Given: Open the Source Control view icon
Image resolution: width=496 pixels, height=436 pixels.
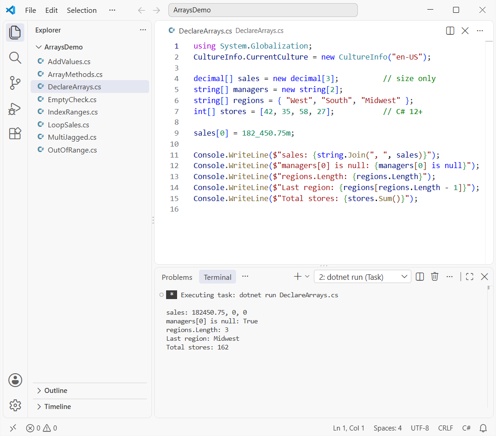Looking at the screenshot, I should [15, 83].
